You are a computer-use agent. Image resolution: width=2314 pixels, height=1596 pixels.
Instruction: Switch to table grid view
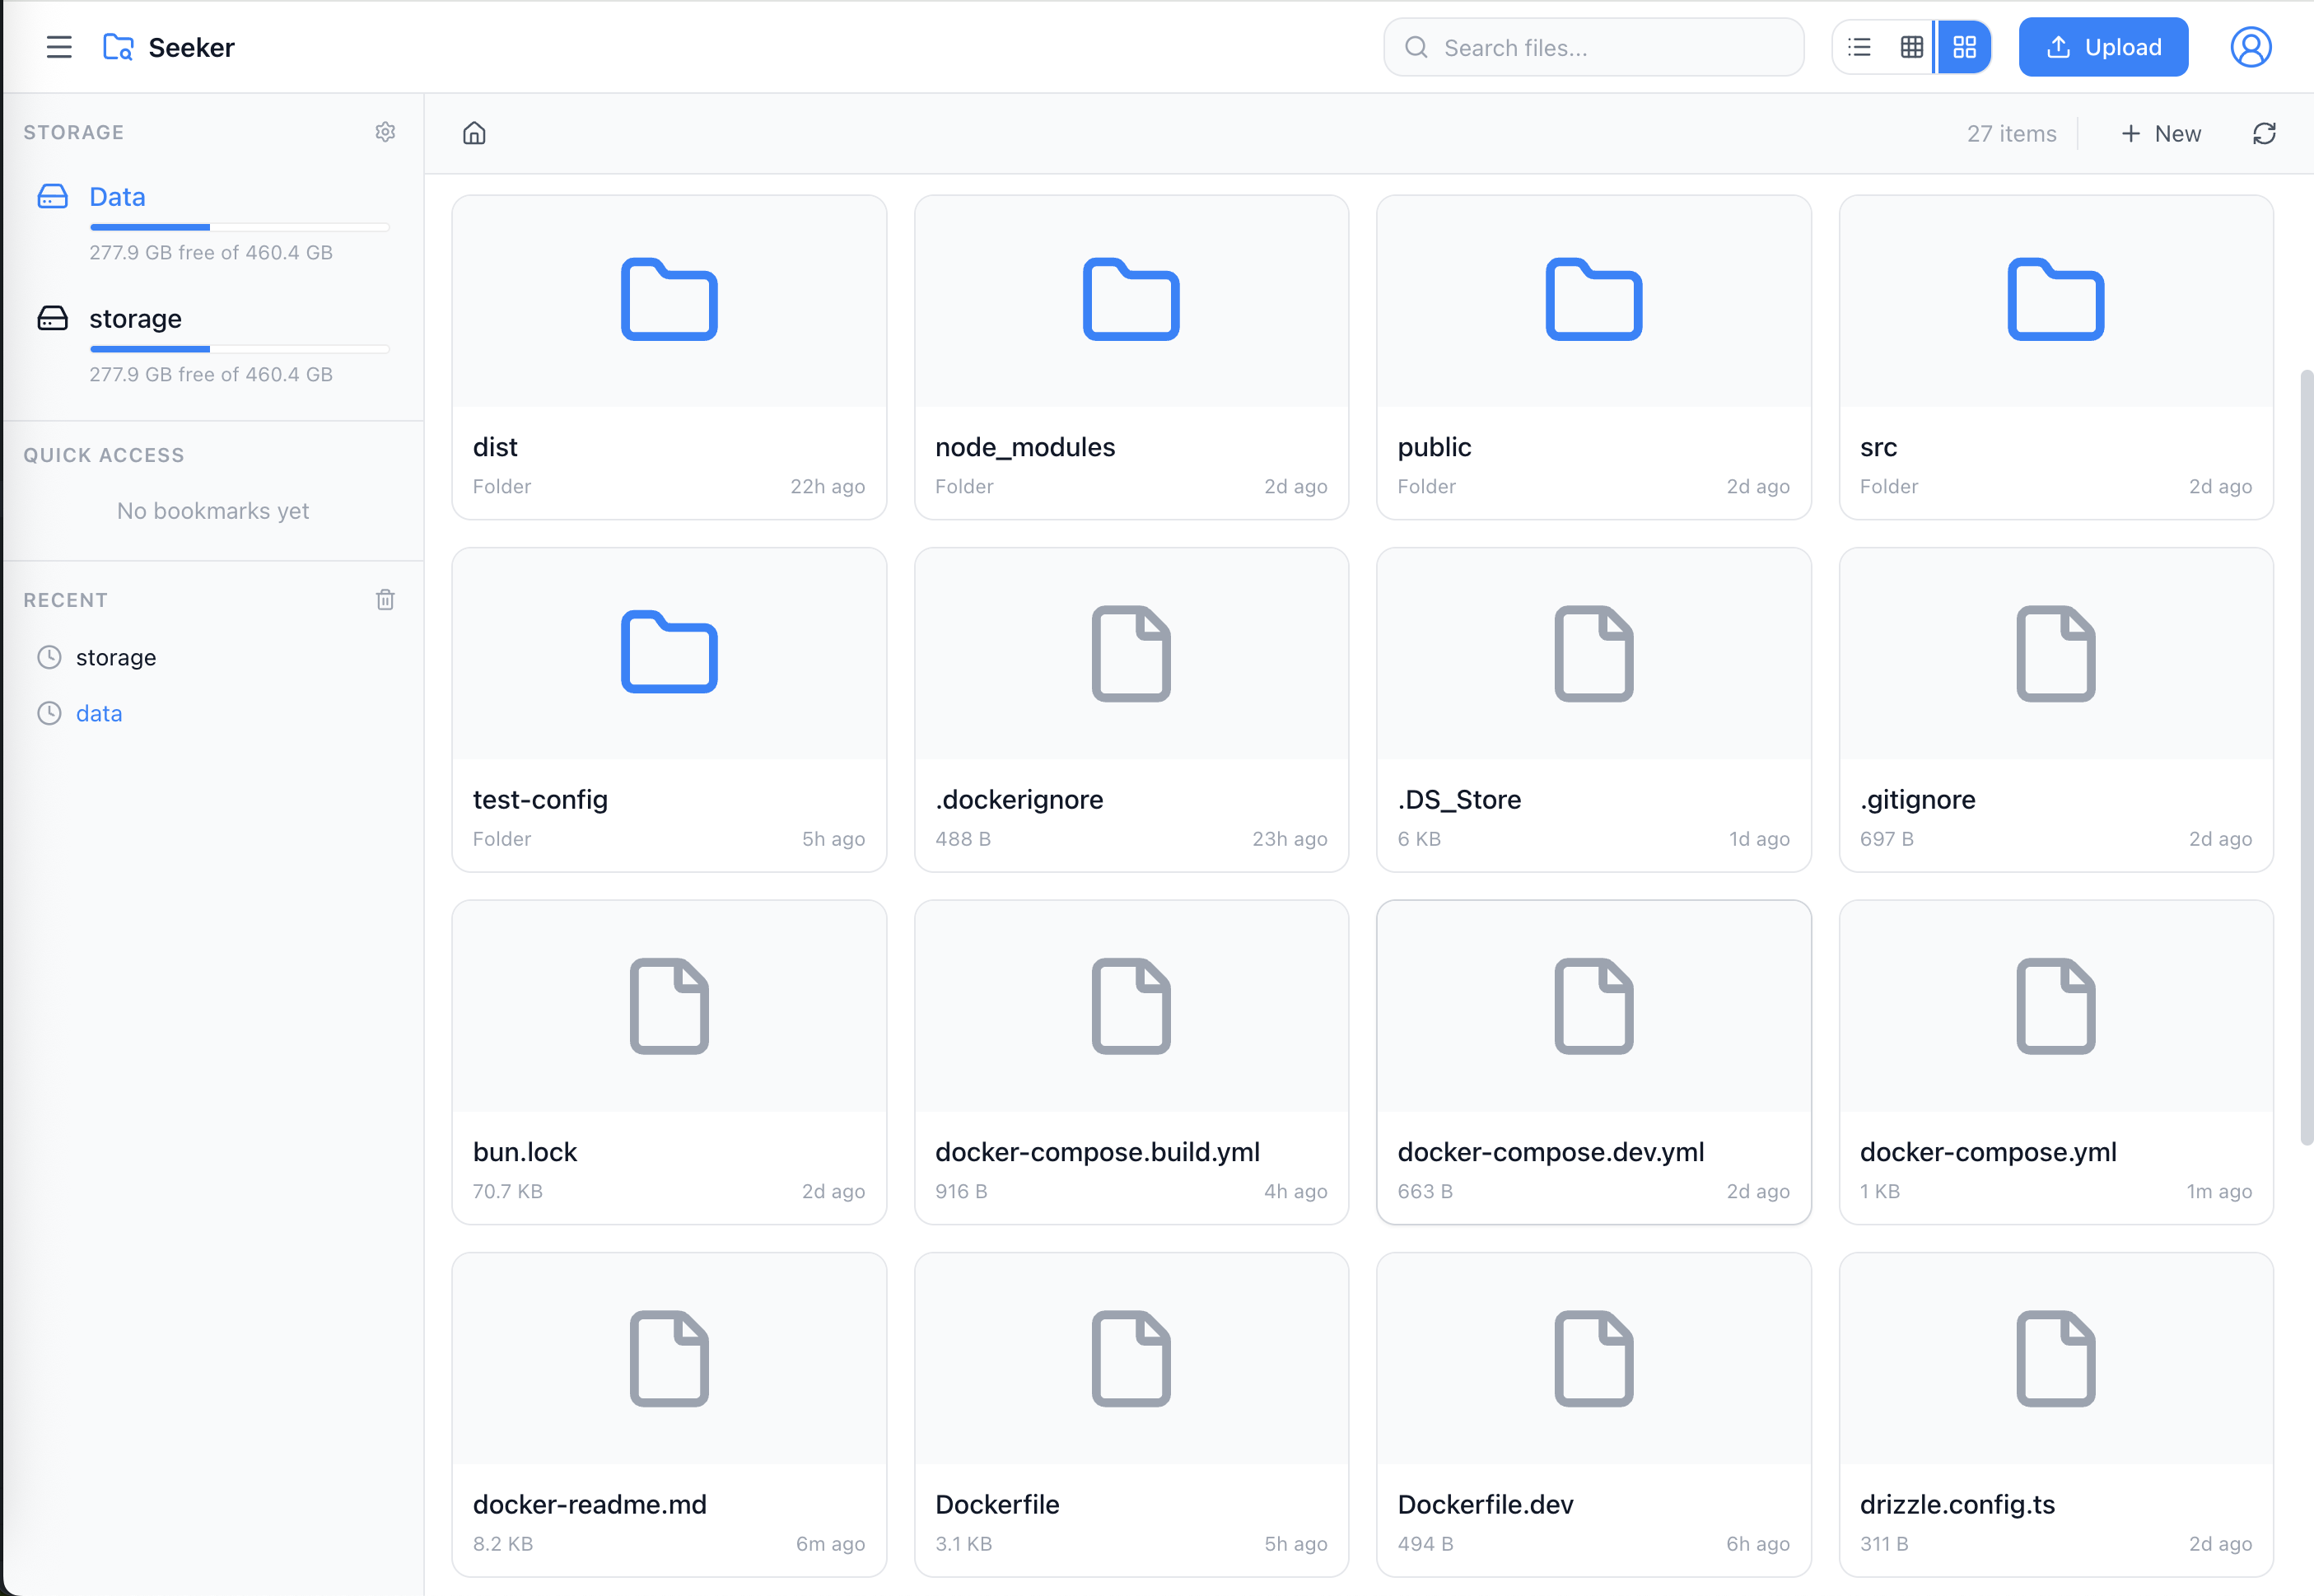coord(1911,47)
